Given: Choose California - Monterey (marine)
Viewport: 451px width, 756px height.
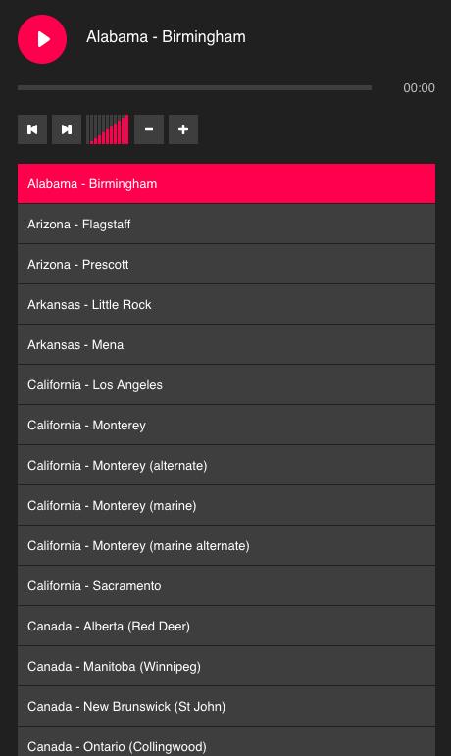Looking at the screenshot, I should pyautogui.click(x=226, y=505).
